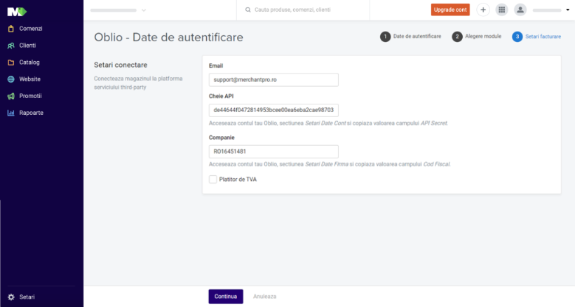Click the MerchantPro logo
Viewport: 575px width, 307px height.
pyautogui.click(x=17, y=12)
